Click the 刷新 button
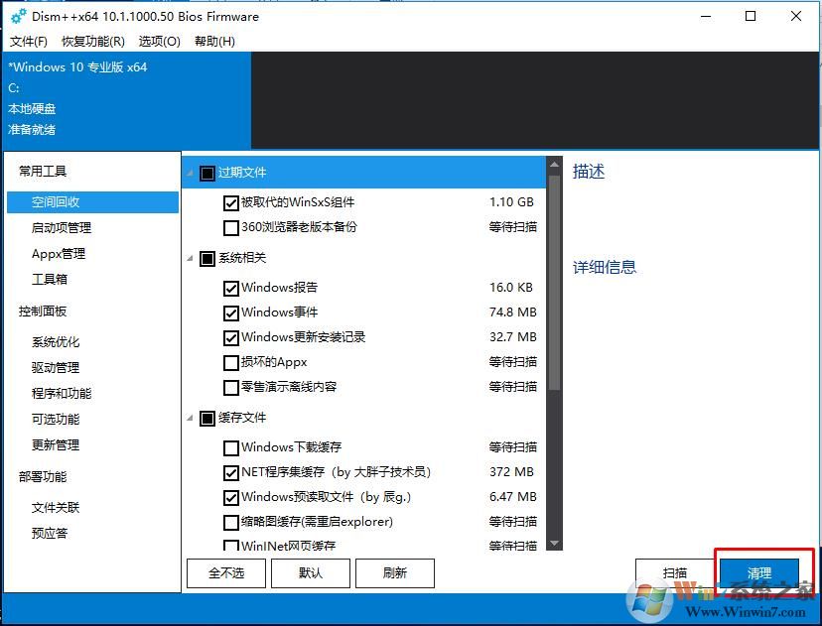The image size is (822, 626). [x=395, y=573]
